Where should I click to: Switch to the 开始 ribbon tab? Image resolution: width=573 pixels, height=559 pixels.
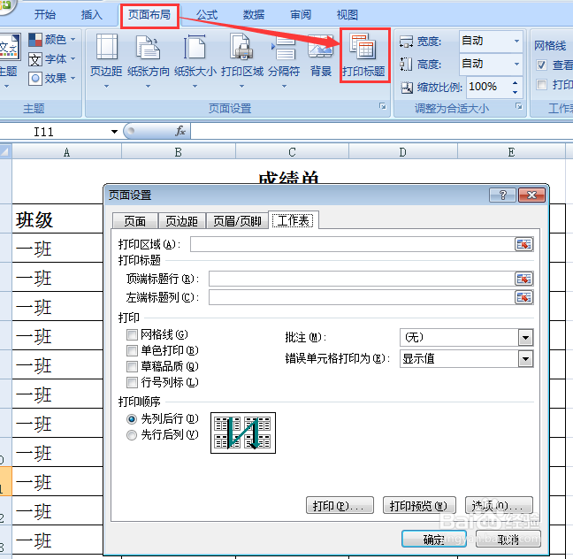[x=45, y=15]
